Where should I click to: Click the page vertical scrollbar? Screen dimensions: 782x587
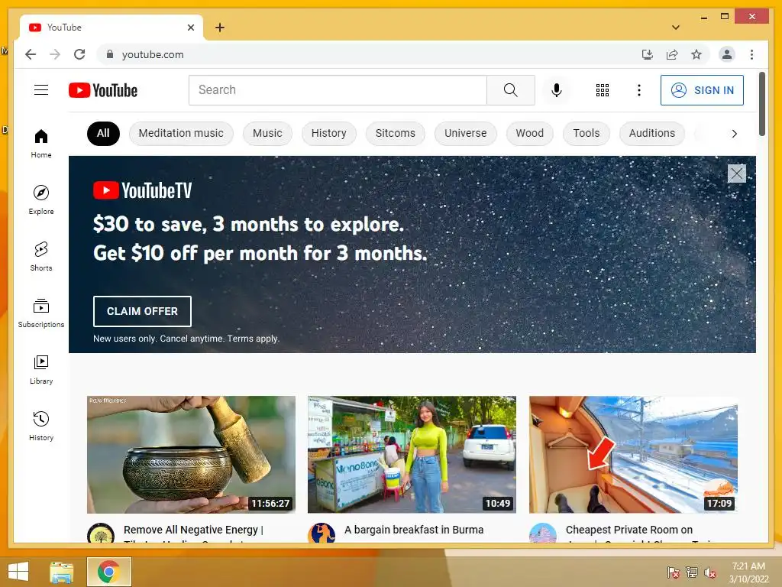point(761,104)
